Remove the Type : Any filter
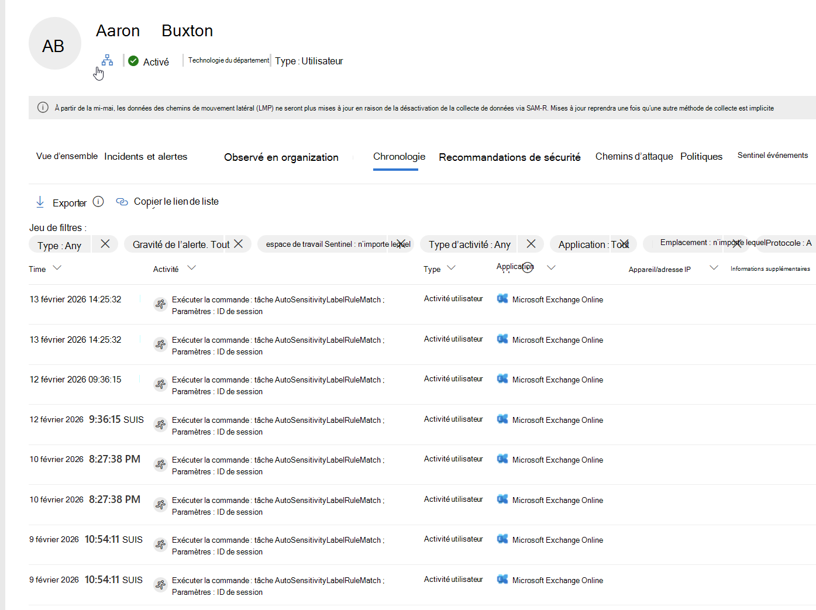 105,244
